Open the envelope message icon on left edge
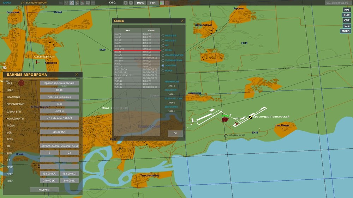Viewport: 353px width, 198px height. point(5,68)
